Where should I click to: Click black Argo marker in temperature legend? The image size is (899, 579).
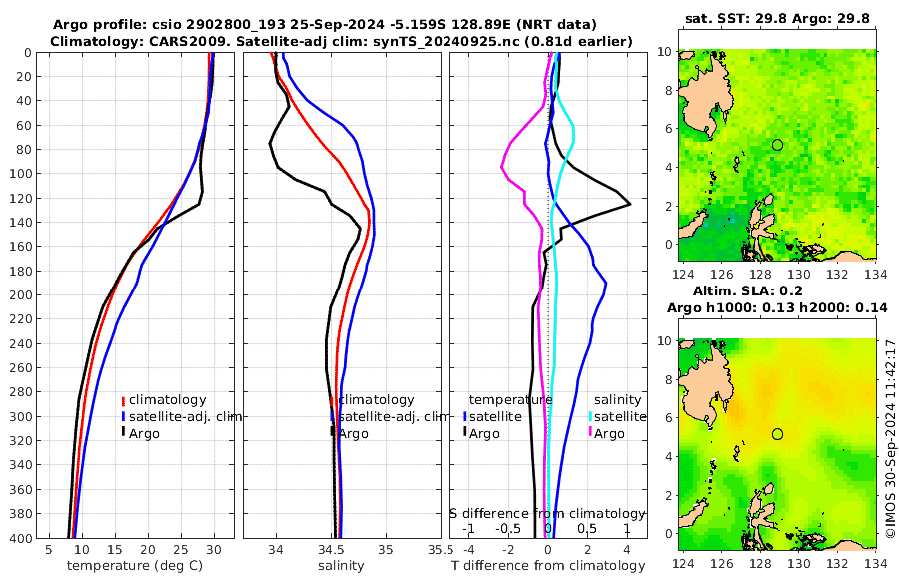123,433
